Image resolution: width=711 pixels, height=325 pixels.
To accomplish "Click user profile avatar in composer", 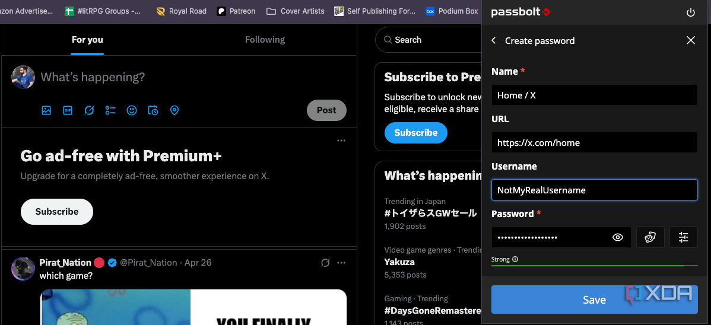I will pyautogui.click(x=23, y=77).
